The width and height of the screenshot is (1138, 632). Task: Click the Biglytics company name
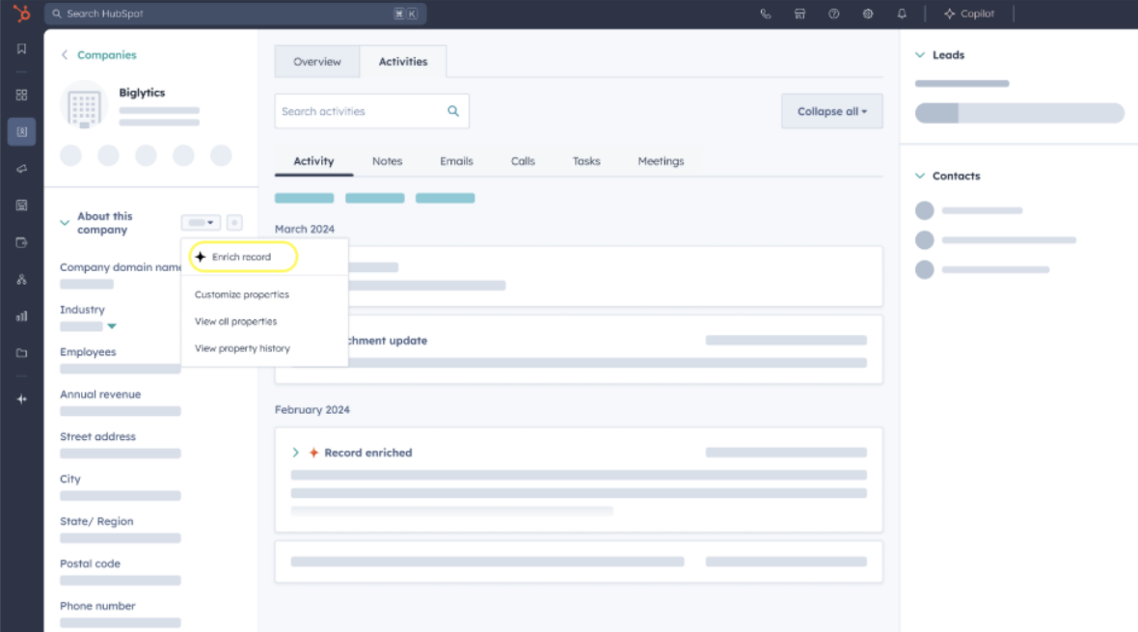[142, 93]
